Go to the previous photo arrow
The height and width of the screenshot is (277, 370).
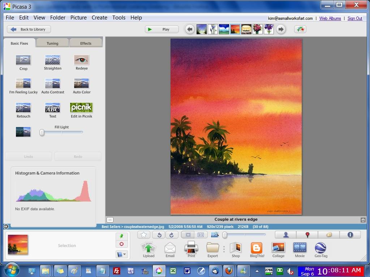coord(190,30)
